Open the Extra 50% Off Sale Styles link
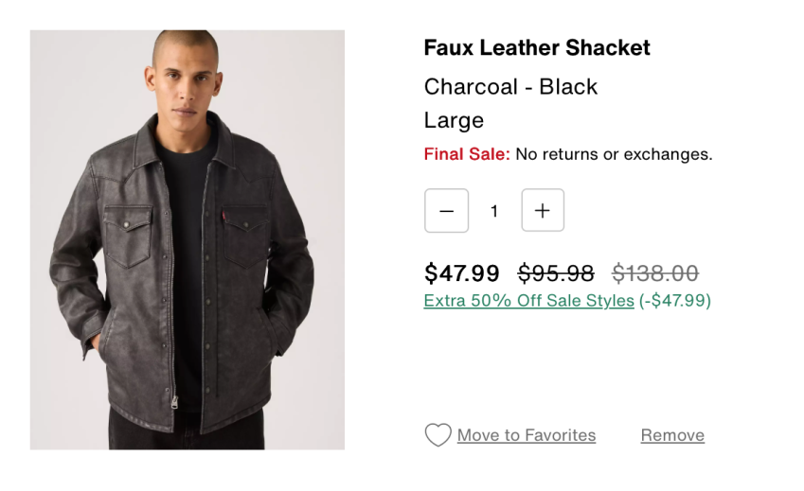 (528, 301)
